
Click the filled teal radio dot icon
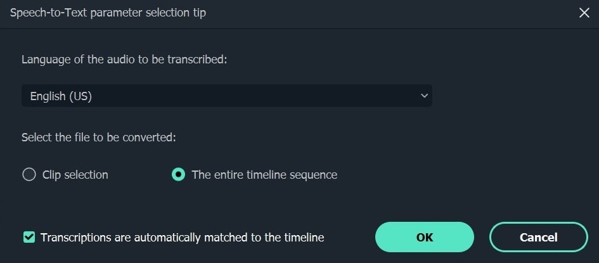tap(178, 175)
